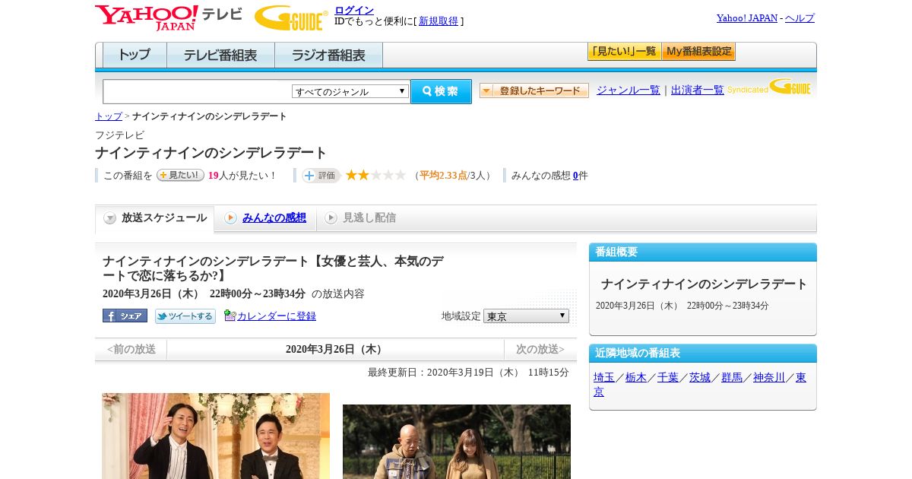Click the 2020年3月26日（木） date header

tap(335, 349)
